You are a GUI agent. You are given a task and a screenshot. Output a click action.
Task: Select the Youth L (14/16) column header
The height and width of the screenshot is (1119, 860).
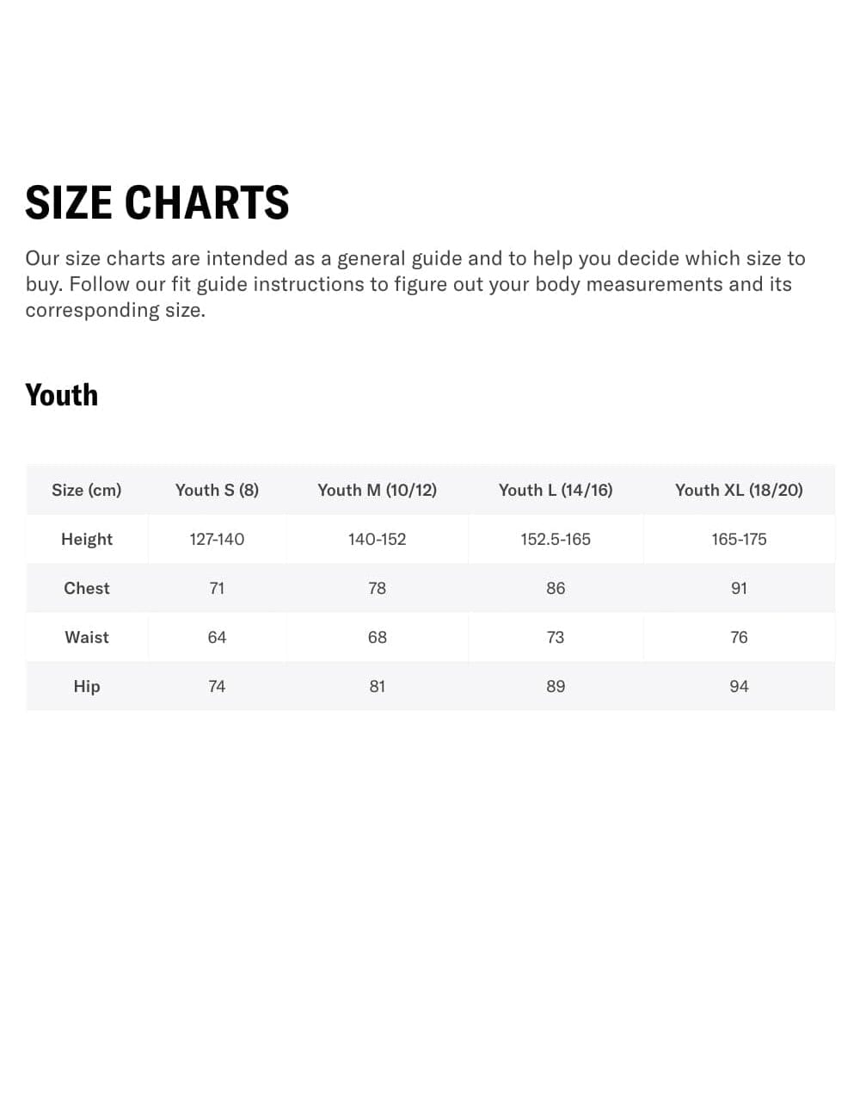click(x=556, y=490)
